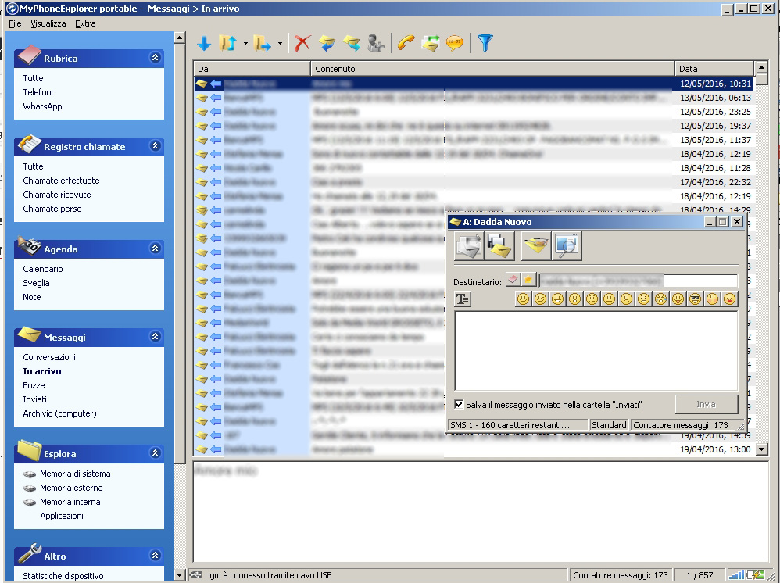Click the move-to-folder toolbar icon

tap(262, 43)
